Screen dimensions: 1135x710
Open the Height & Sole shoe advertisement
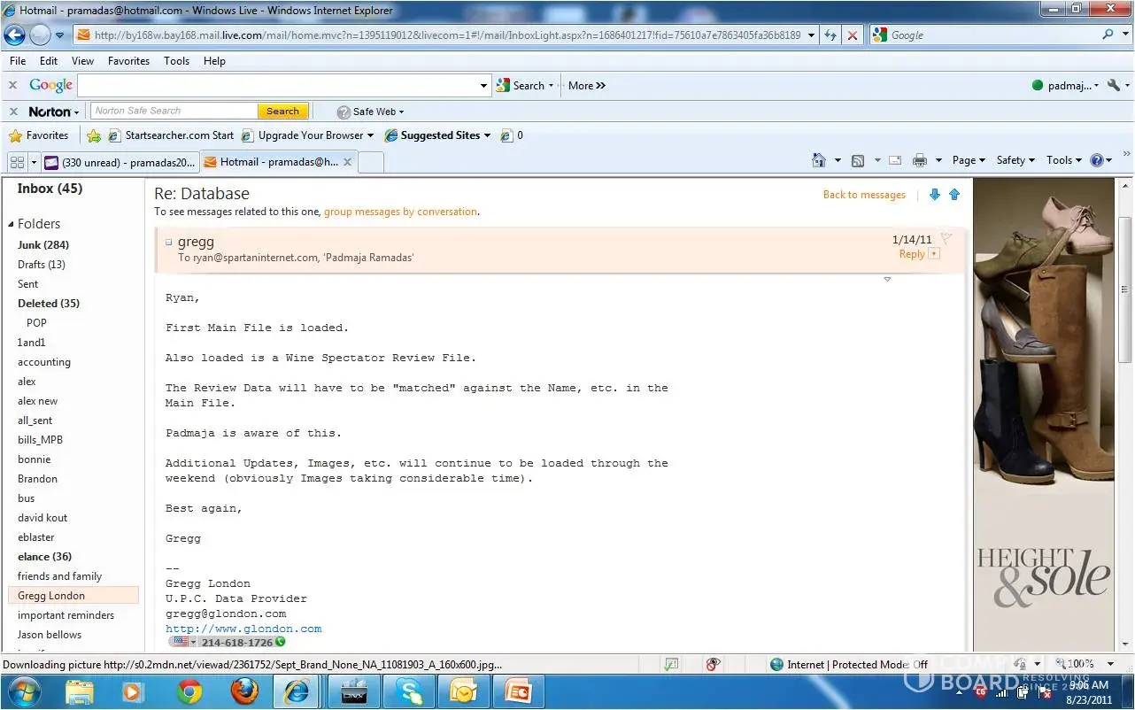[1043, 414]
